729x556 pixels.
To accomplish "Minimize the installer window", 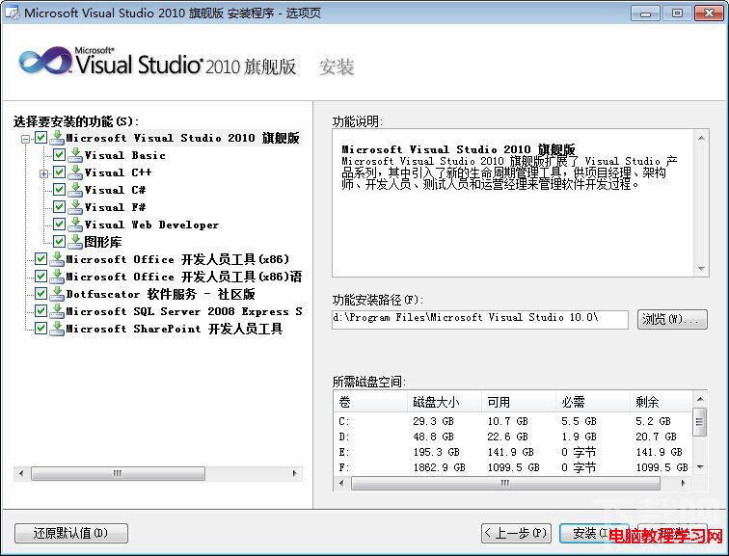I will point(645,13).
